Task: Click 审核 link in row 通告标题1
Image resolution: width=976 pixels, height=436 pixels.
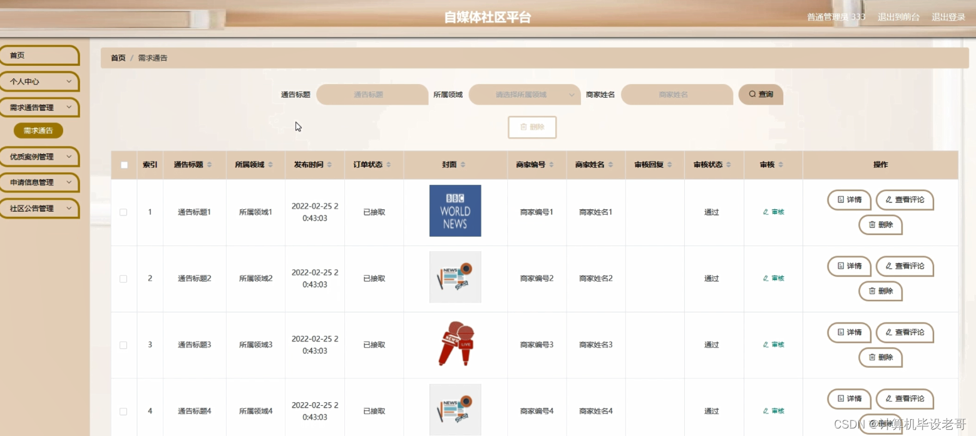Action: (x=774, y=212)
